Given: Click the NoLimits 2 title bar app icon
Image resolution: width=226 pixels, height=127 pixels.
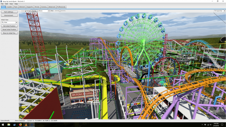Looking at the screenshot, I should pos(1,1).
